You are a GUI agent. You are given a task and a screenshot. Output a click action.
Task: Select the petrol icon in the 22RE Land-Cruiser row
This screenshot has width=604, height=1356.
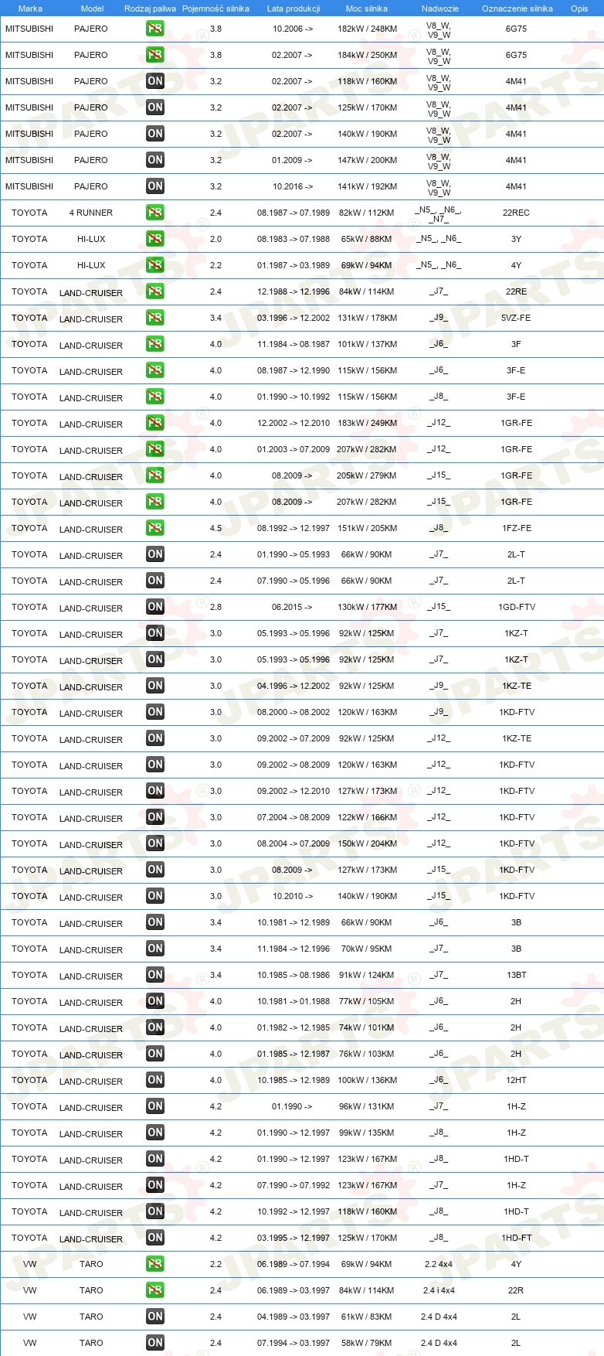[x=155, y=291]
